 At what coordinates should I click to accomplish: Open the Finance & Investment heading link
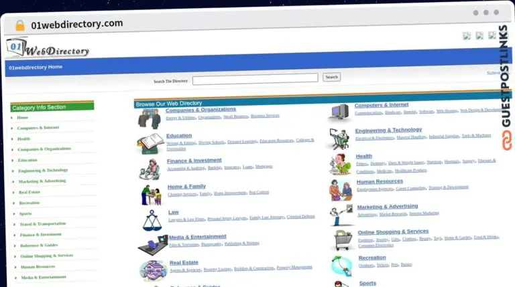coord(194,161)
